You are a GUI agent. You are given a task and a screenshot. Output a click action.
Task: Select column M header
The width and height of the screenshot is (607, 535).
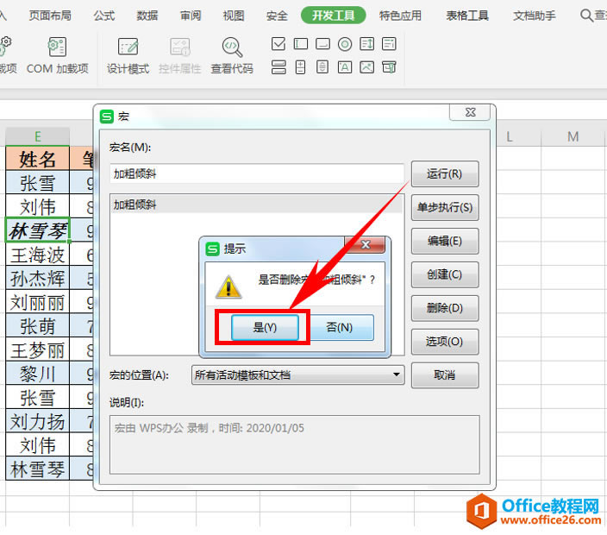click(x=573, y=136)
